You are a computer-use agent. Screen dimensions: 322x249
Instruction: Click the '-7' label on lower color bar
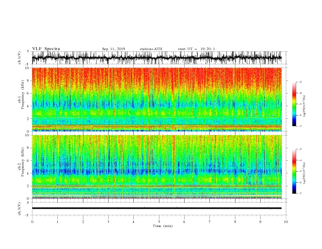300,193
